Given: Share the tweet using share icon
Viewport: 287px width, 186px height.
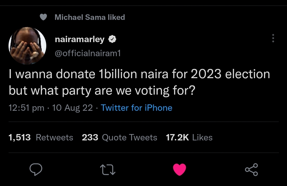Looking at the screenshot, I should pyautogui.click(x=251, y=170).
